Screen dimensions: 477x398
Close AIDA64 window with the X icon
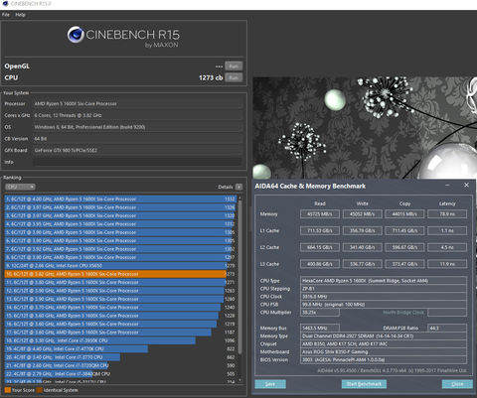(466, 186)
